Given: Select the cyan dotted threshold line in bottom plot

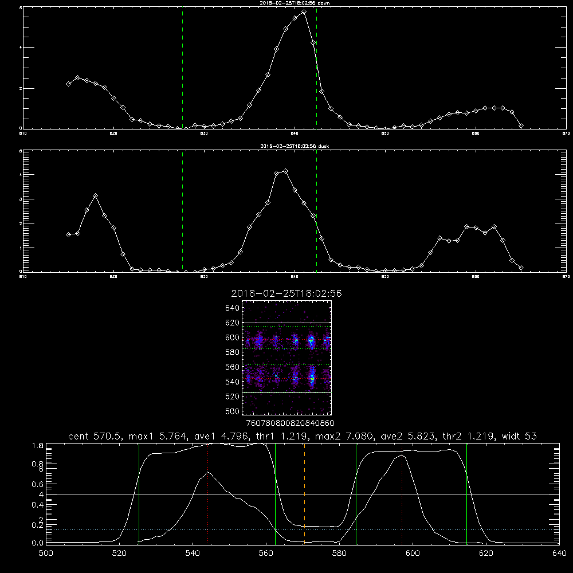Looking at the screenshot, I should tap(303, 529).
